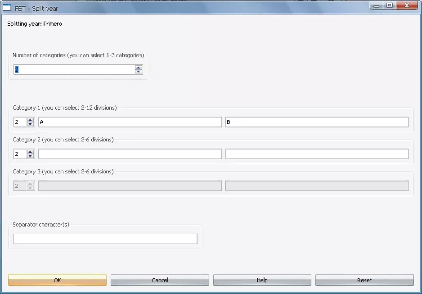Viewport: 422px width, 294px height.
Task: Click the 'Number of categories' group label
Action: pos(78,55)
